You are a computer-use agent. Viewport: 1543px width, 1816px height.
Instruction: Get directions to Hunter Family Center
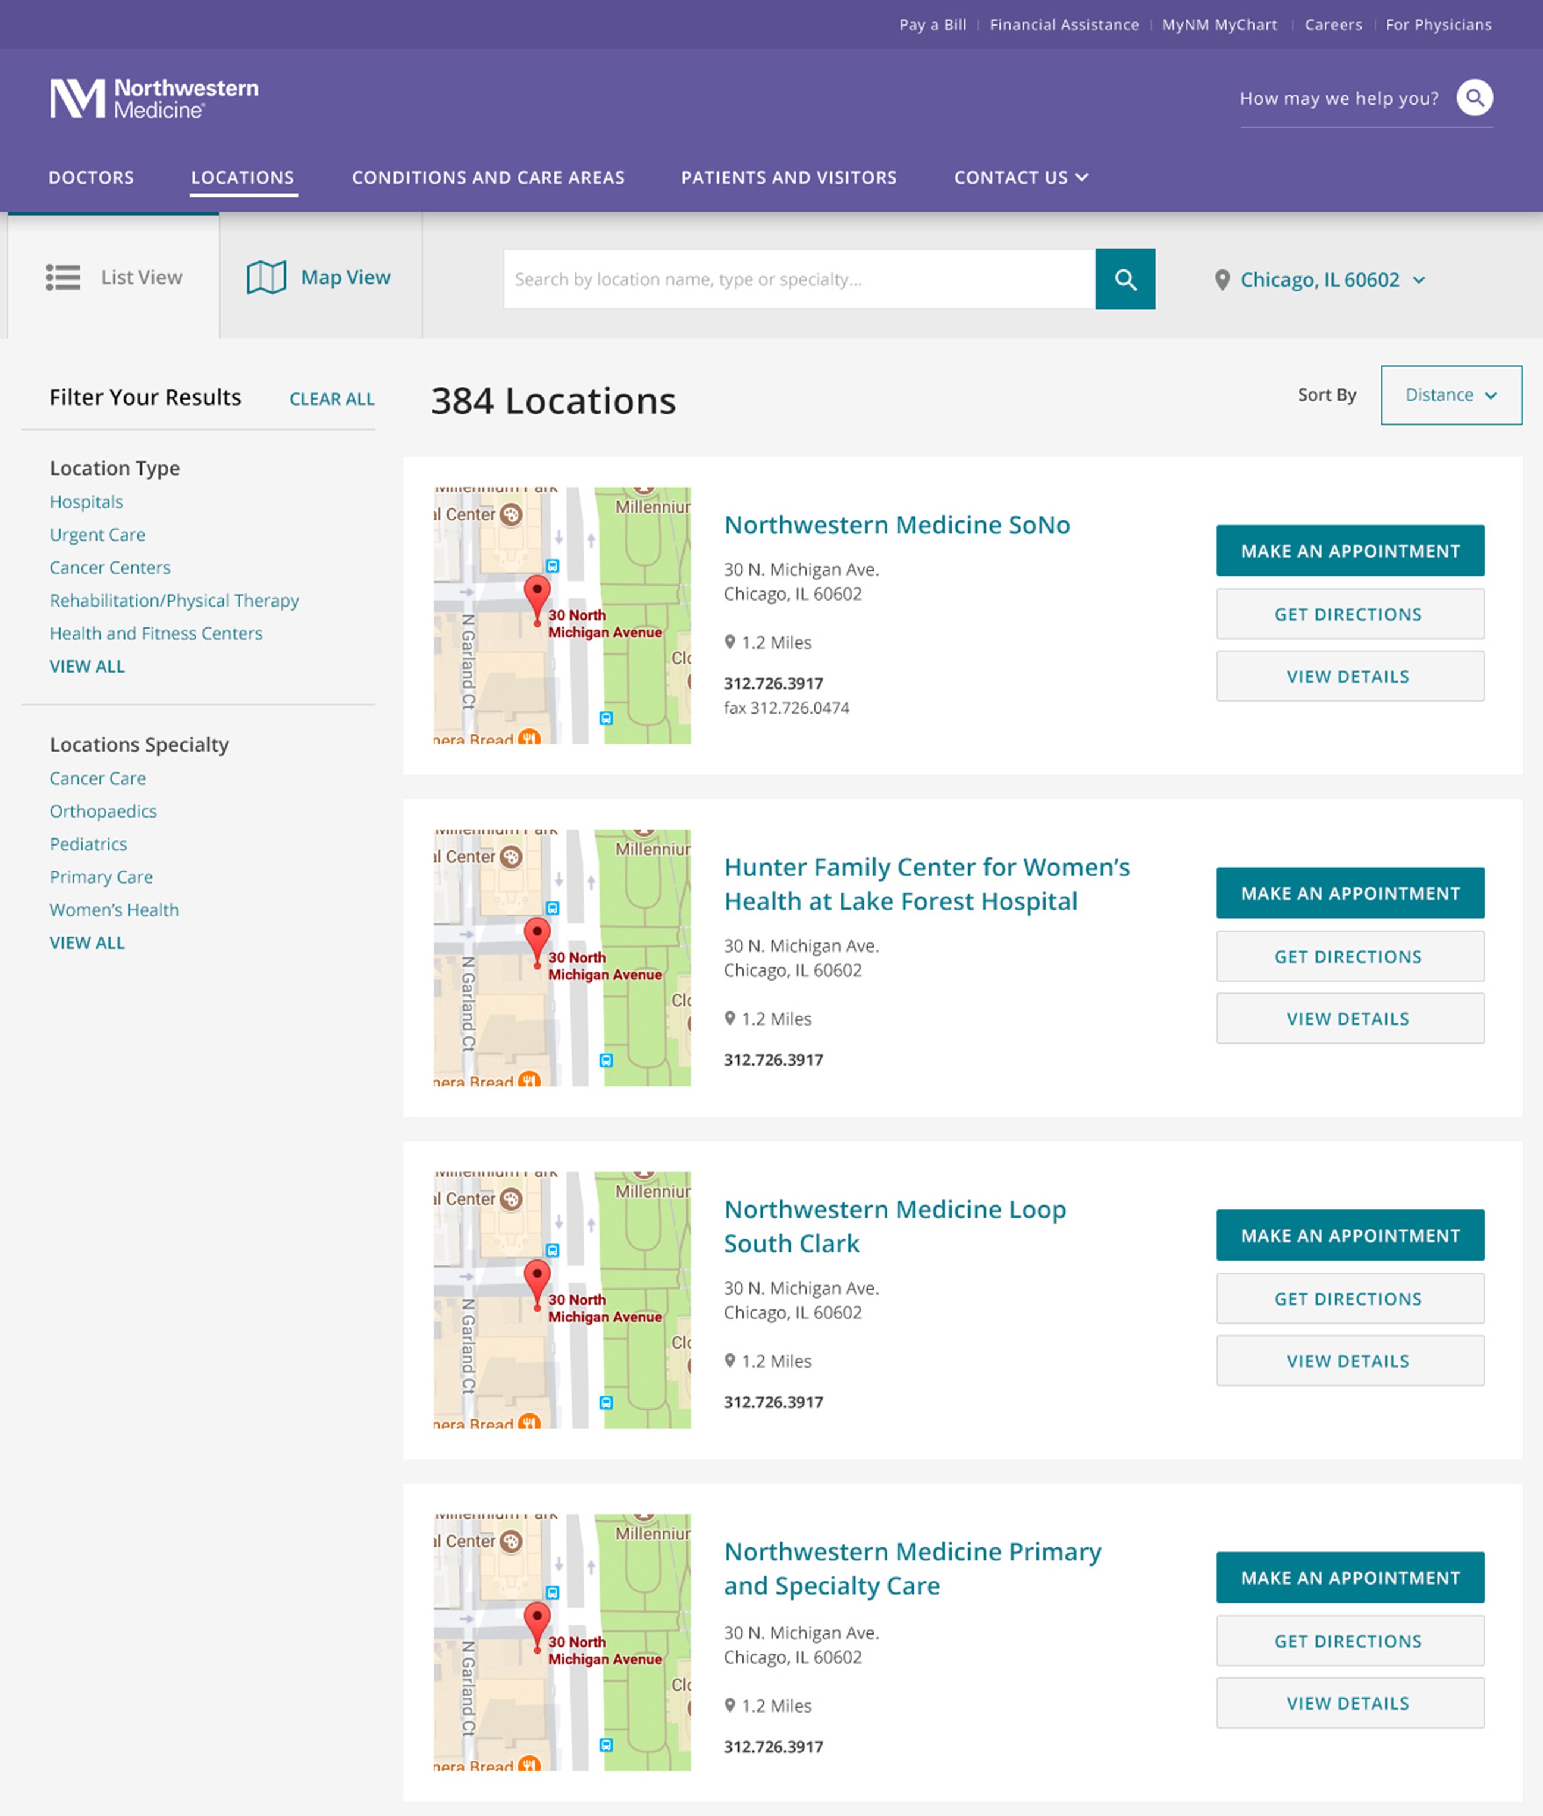[x=1350, y=956]
